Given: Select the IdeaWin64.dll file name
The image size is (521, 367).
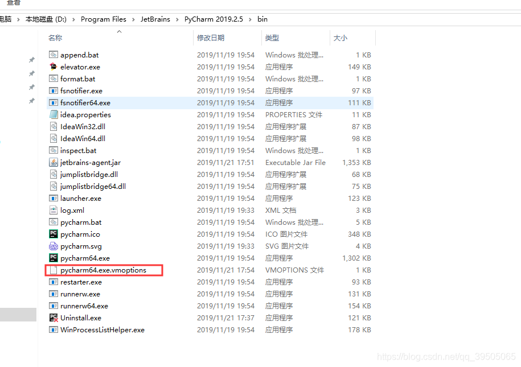Looking at the screenshot, I should 83,138.
